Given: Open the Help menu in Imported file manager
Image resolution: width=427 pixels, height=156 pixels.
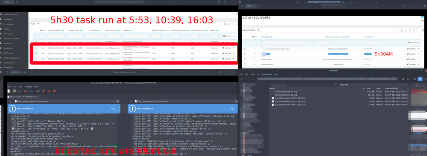Looking at the screenshot, I should 276,74.
